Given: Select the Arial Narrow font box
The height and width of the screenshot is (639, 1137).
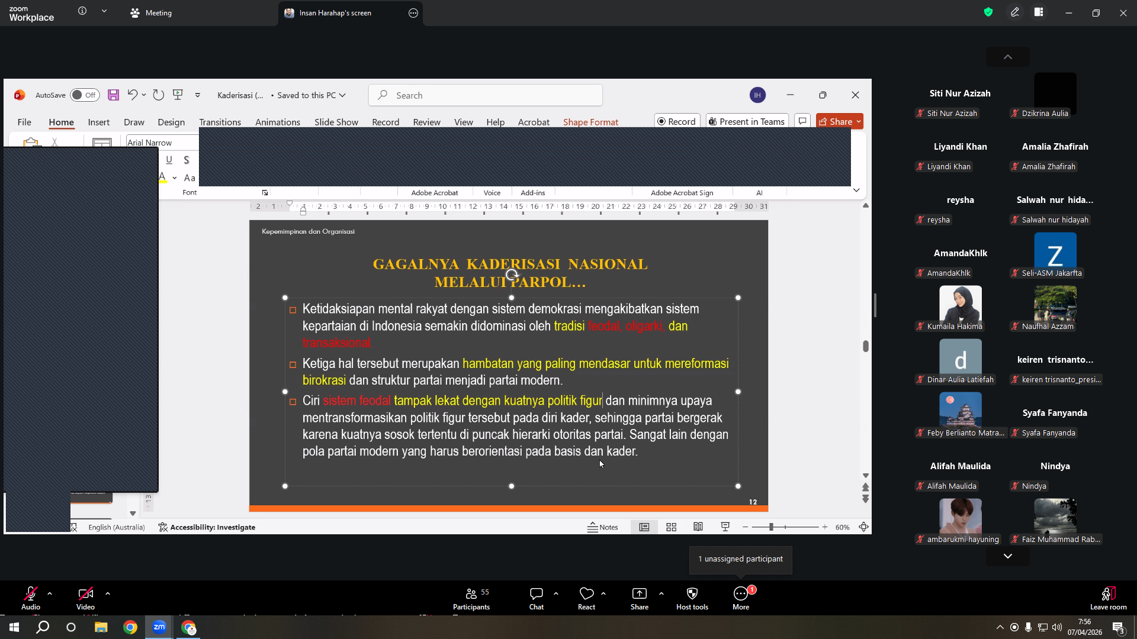Looking at the screenshot, I should (162, 143).
